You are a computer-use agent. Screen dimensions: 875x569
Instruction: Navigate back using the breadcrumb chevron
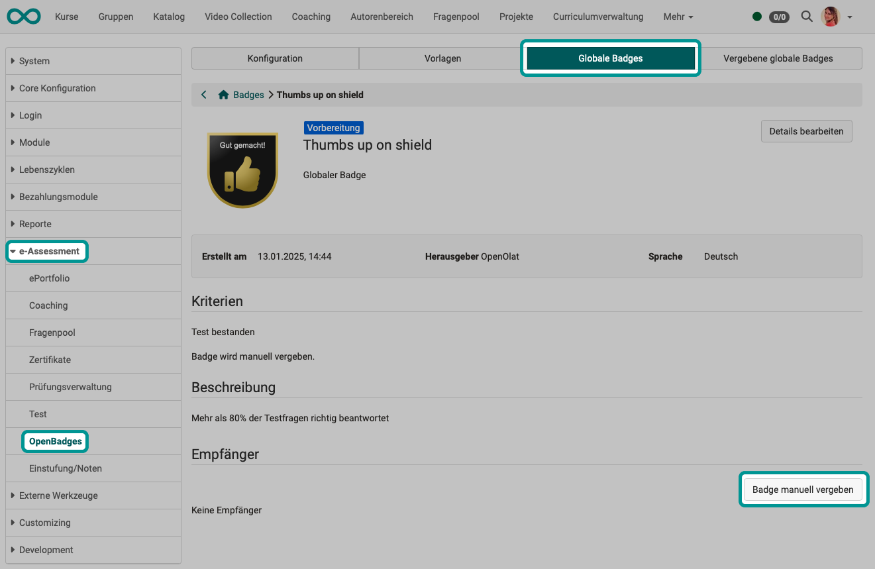(x=204, y=95)
